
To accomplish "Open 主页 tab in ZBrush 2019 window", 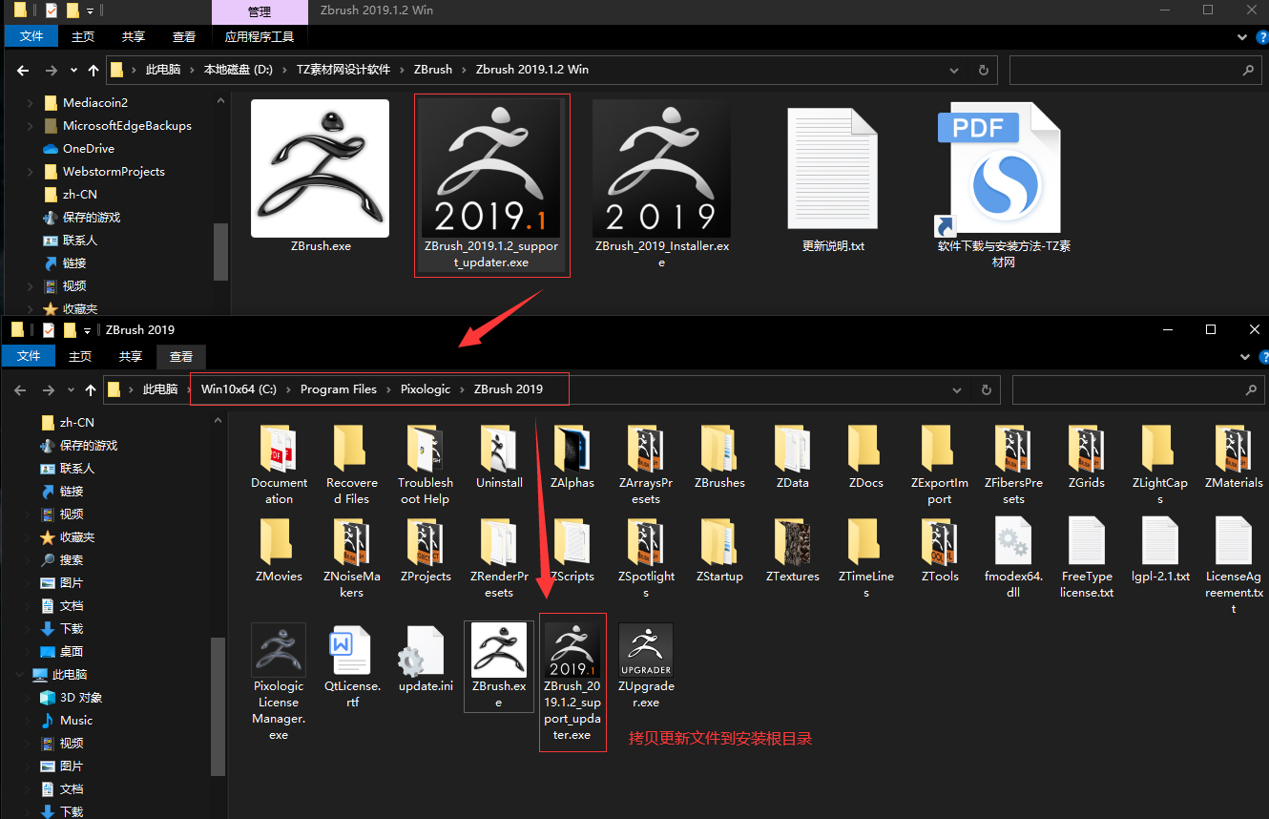I will 80,356.
